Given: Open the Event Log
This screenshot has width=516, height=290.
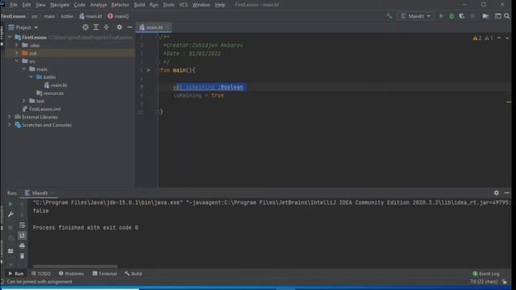Looking at the screenshot, I should point(485,274).
